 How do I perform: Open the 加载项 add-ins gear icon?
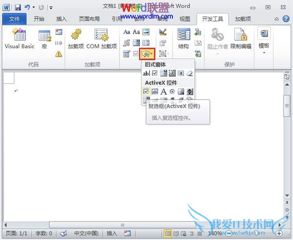click(x=76, y=39)
